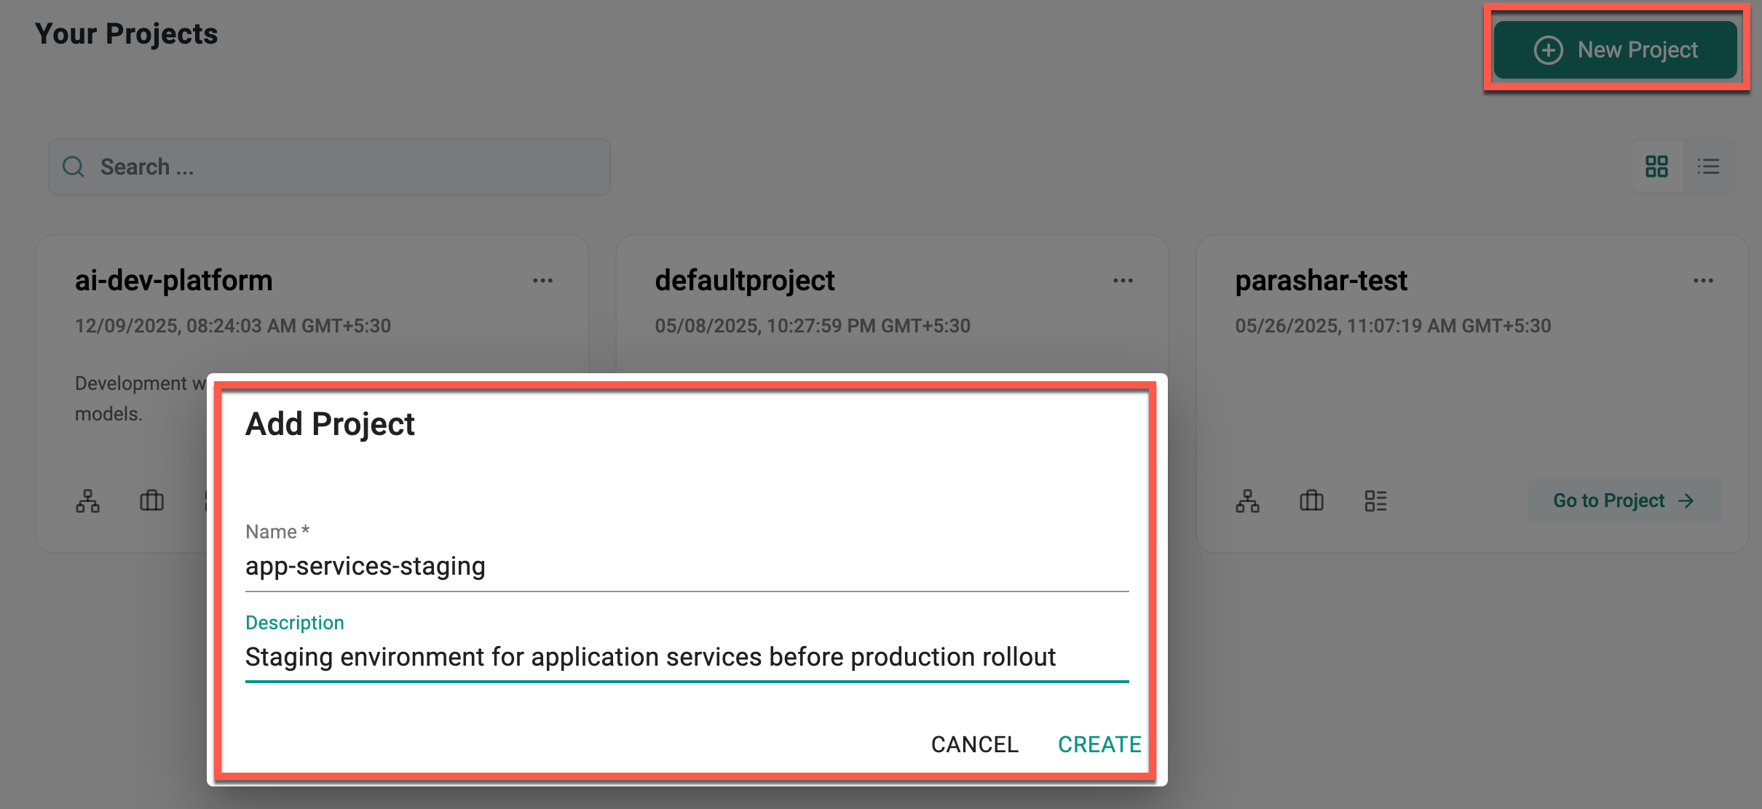Click the search magnifier icon
Screen dimensions: 1762x809
point(74,167)
